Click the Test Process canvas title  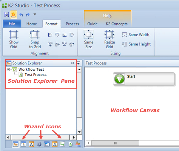point(96,63)
